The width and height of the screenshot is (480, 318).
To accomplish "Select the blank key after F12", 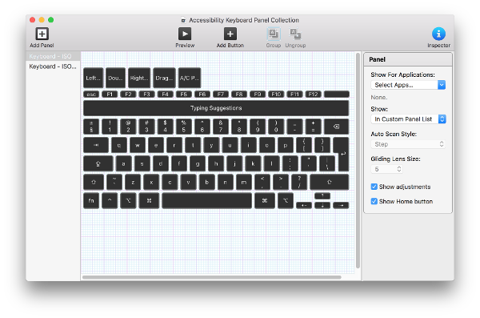I will [x=337, y=95].
